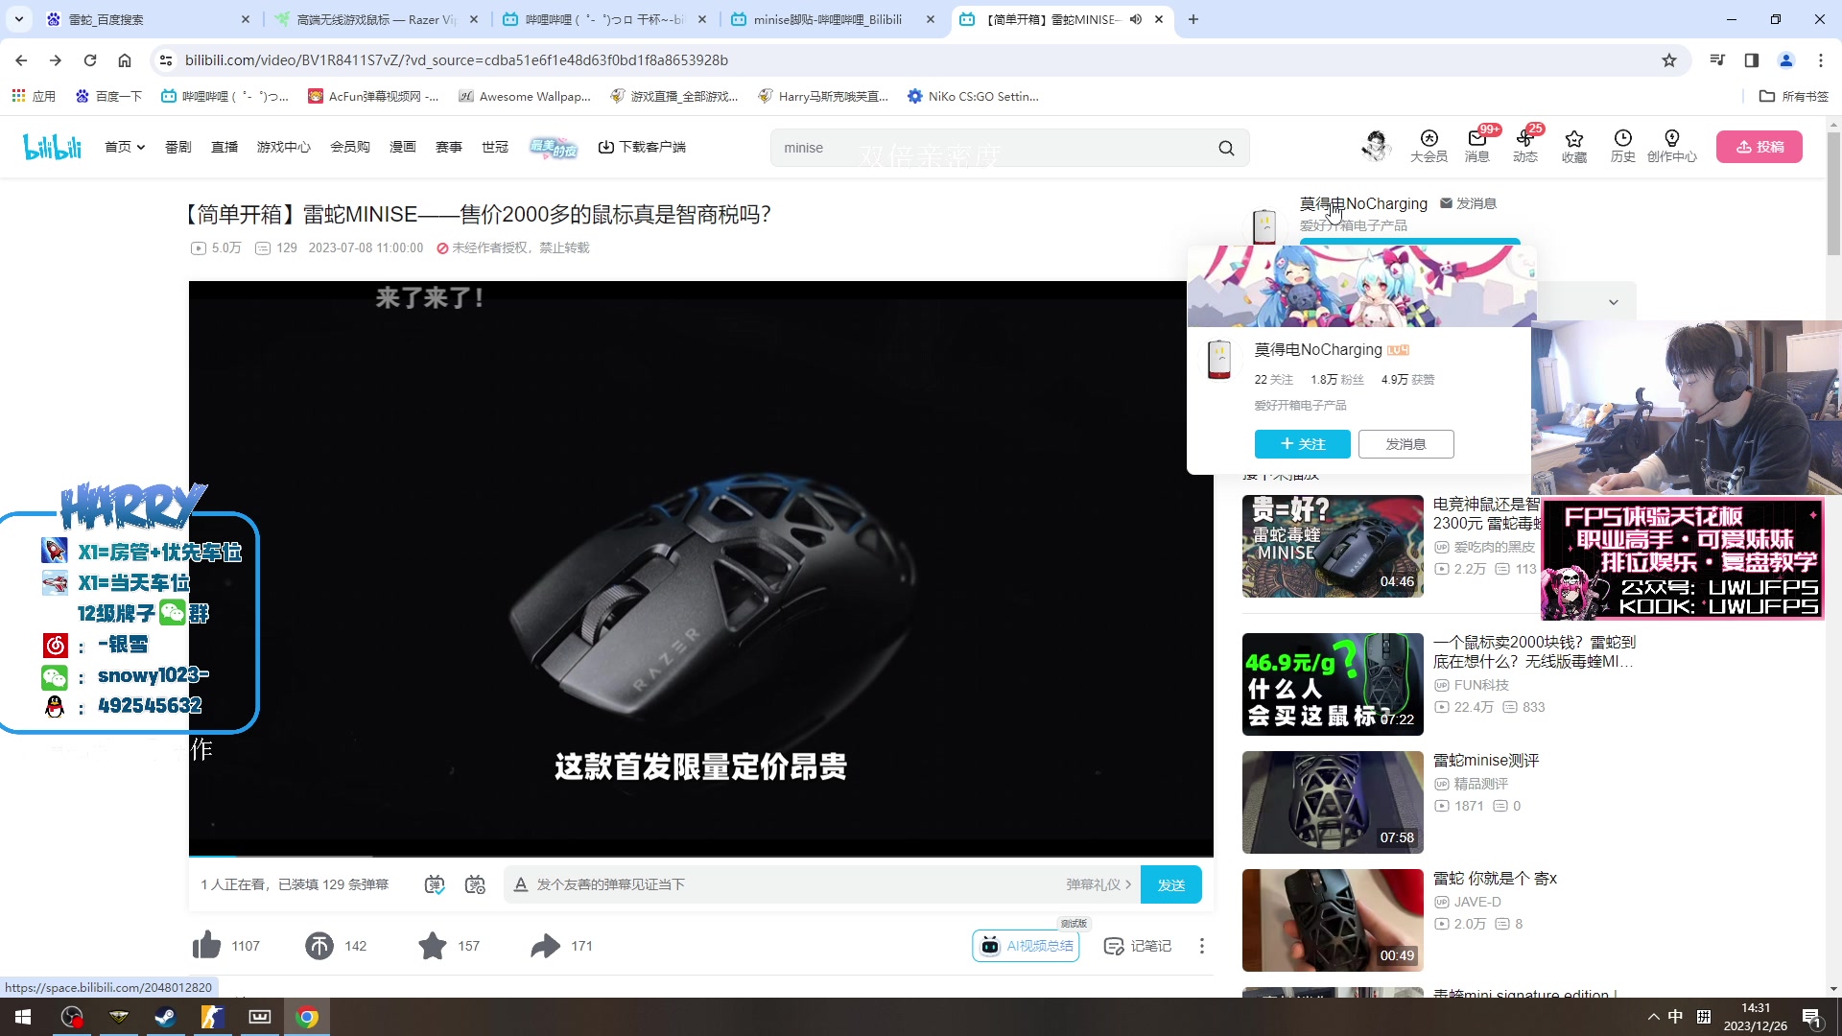Open 直播 in the navigation bar
This screenshot has height=1036, width=1842.
(x=224, y=147)
